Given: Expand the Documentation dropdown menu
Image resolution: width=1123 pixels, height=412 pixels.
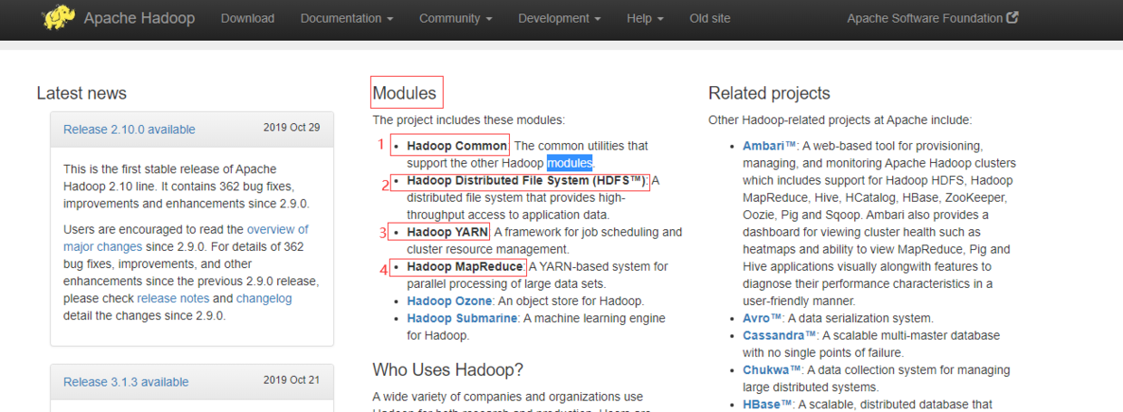Looking at the screenshot, I should (347, 18).
